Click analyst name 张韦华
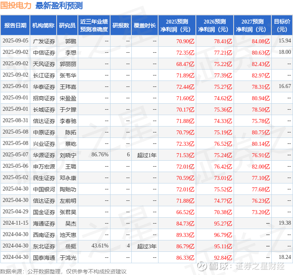 [68, 75]
